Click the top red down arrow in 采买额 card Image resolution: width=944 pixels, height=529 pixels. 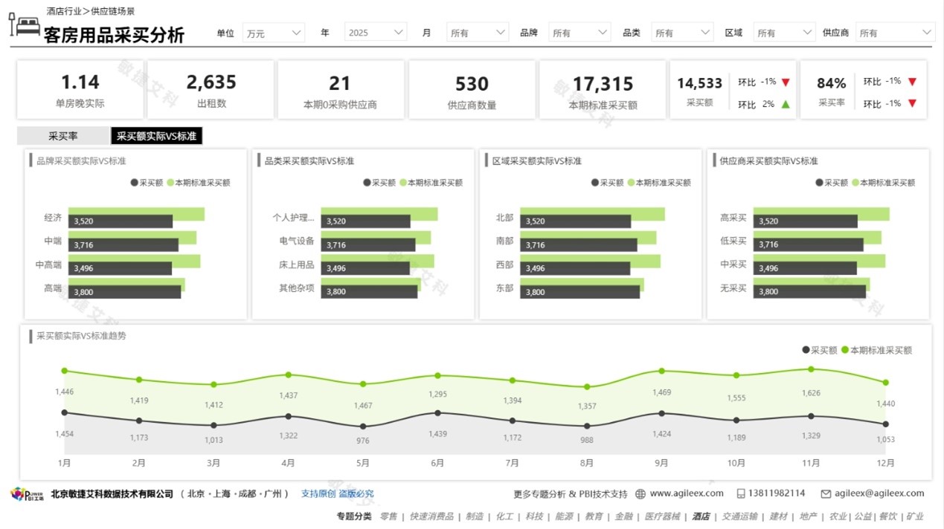[x=785, y=82]
